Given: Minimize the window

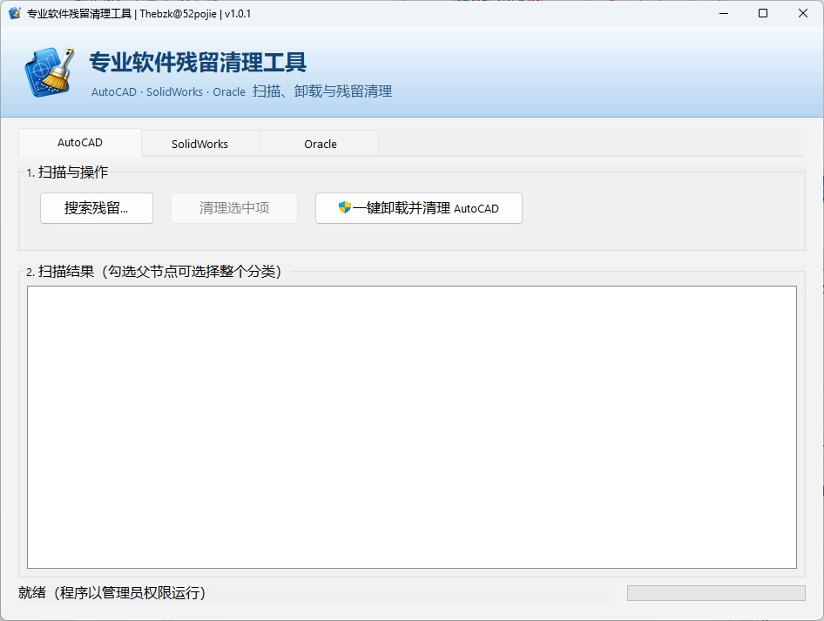Looking at the screenshot, I should 724,13.
